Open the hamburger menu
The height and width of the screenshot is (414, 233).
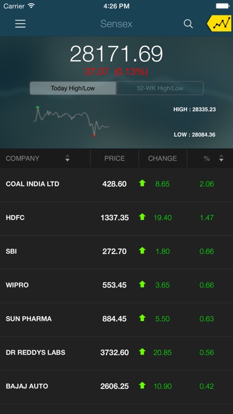[x=20, y=24]
